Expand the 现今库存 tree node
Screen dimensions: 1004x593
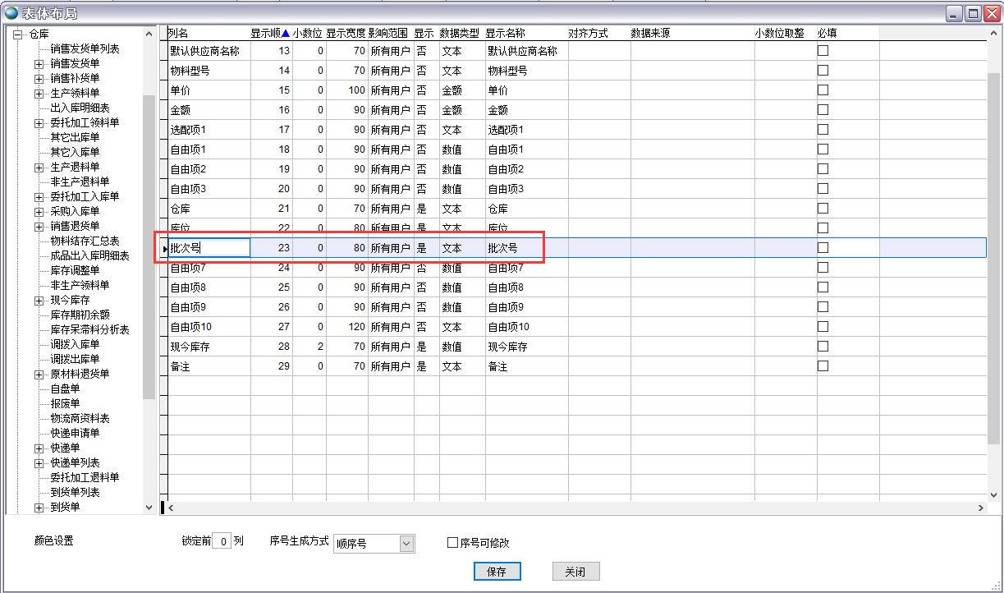(39, 301)
